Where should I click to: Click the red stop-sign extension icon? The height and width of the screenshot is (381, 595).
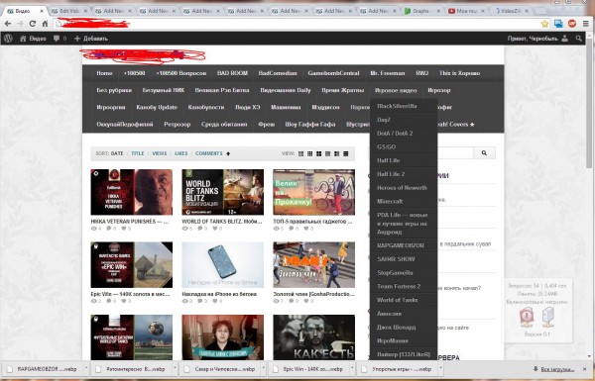coord(572,24)
